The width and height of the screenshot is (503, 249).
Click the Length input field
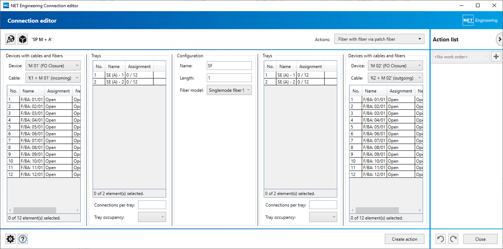[229, 78]
